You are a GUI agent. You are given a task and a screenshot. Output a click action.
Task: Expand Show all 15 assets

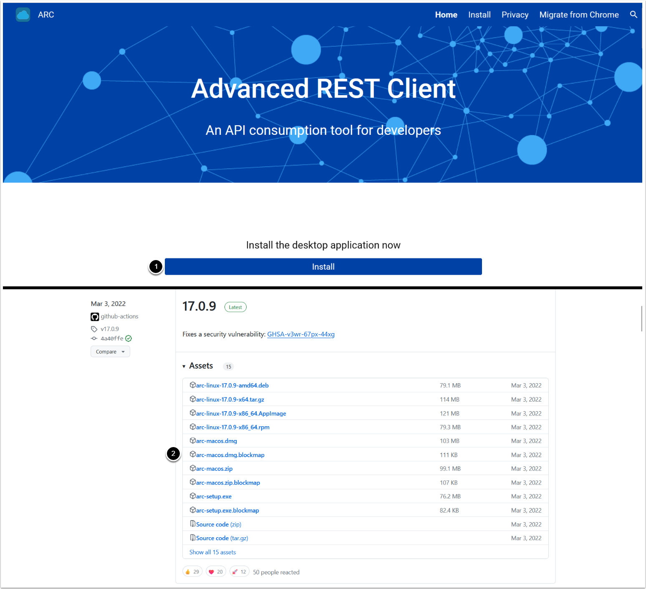pyautogui.click(x=212, y=552)
